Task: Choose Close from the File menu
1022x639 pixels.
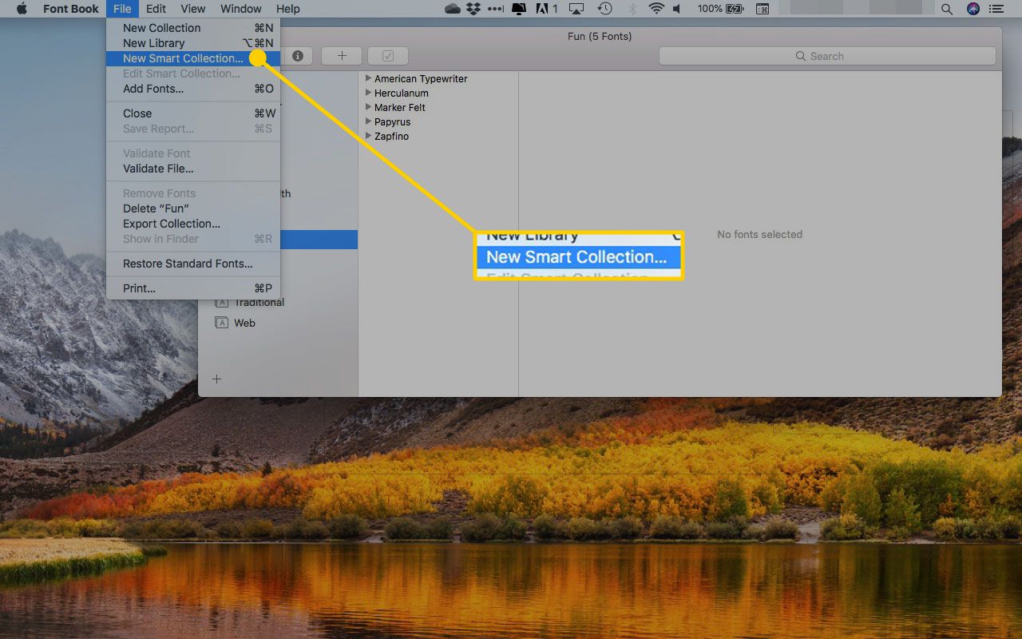Action: (193, 113)
